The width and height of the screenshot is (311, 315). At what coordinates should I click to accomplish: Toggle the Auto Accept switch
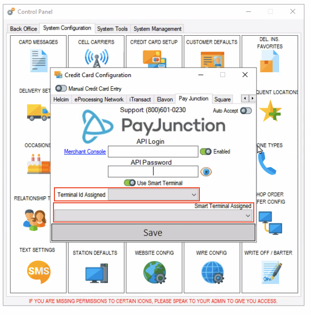coord(246,110)
